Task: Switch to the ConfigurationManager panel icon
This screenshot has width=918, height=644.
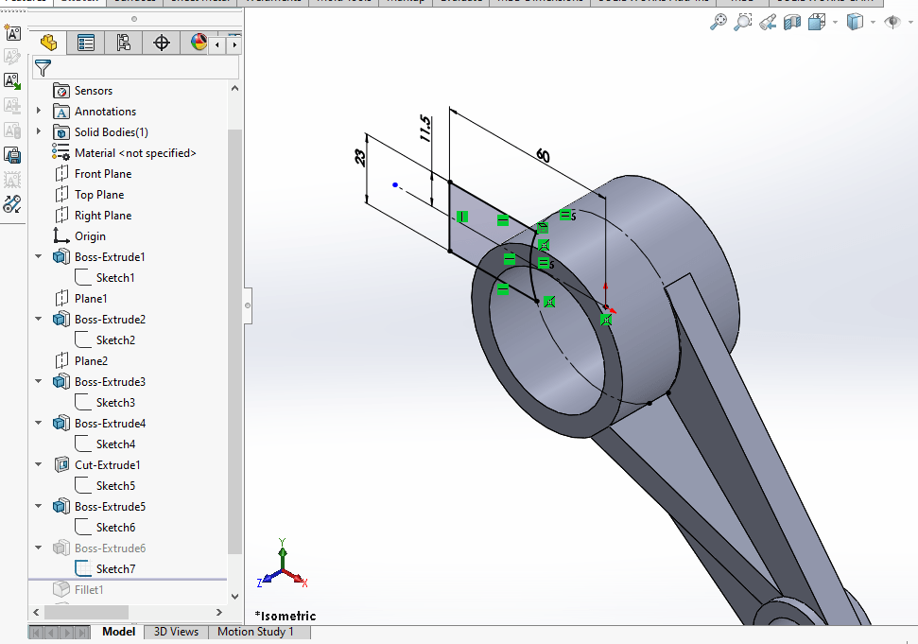Action: pyautogui.click(x=123, y=43)
